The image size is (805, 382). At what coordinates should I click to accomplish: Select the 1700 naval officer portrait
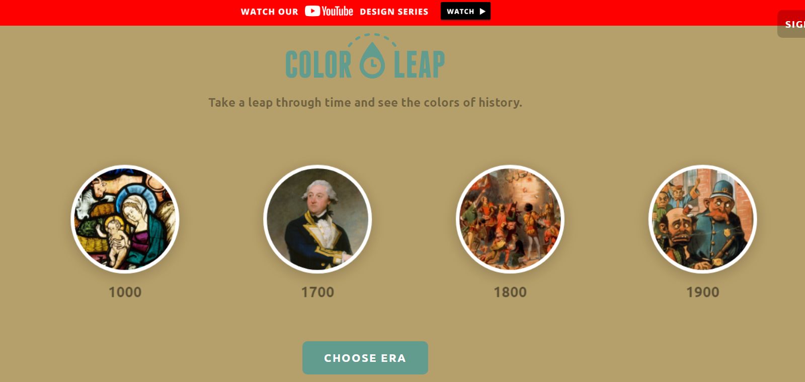point(317,219)
